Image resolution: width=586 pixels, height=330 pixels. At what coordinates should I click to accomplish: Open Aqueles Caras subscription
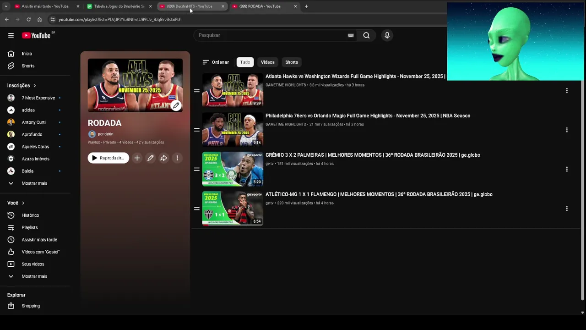point(34,147)
